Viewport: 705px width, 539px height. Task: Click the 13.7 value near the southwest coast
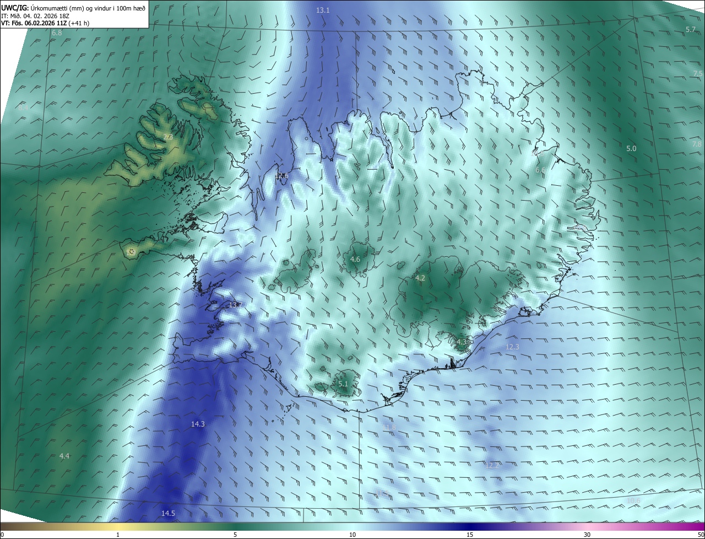[x=235, y=305]
